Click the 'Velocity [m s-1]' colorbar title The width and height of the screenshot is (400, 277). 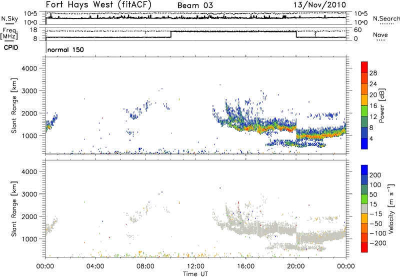click(x=391, y=208)
